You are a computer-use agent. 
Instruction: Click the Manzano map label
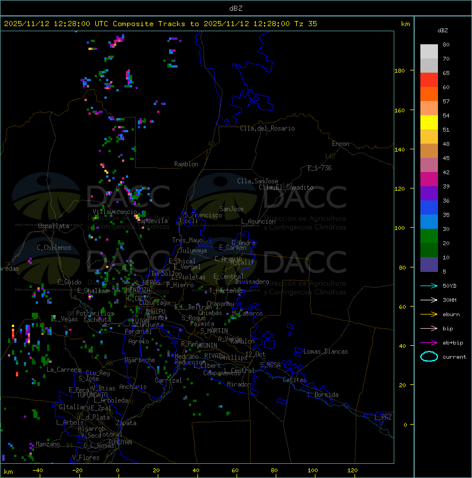click(x=48, y=444)
